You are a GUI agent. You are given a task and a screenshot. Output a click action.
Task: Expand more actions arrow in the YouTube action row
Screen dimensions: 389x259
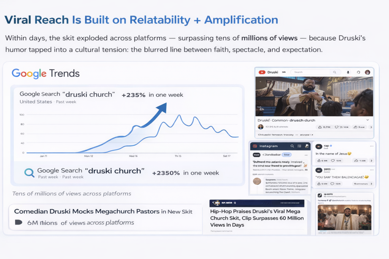pyautogui.click(x=371, y=127)
